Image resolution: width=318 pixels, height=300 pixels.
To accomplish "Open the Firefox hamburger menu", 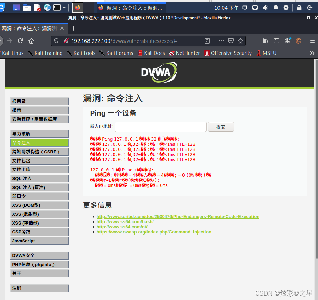I will (x=312, y=40).
